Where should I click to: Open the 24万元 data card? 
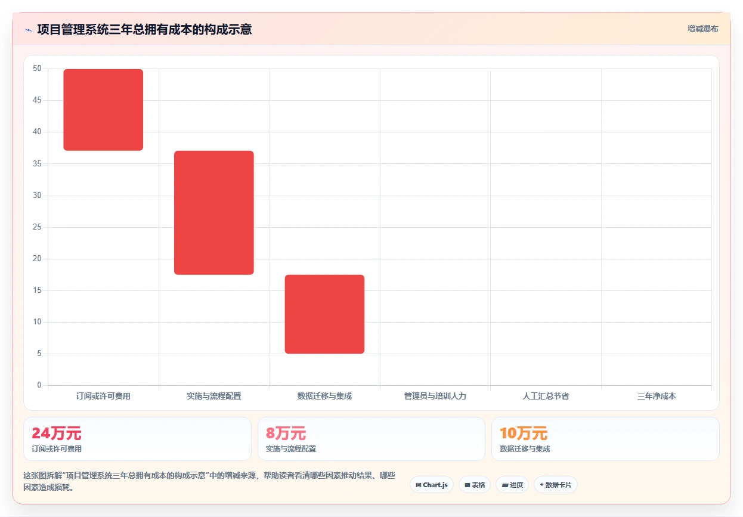(137, 439)
